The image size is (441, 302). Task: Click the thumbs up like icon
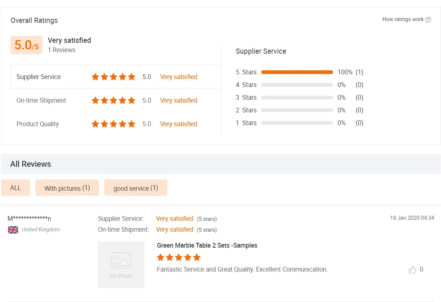tap(412, 270)
